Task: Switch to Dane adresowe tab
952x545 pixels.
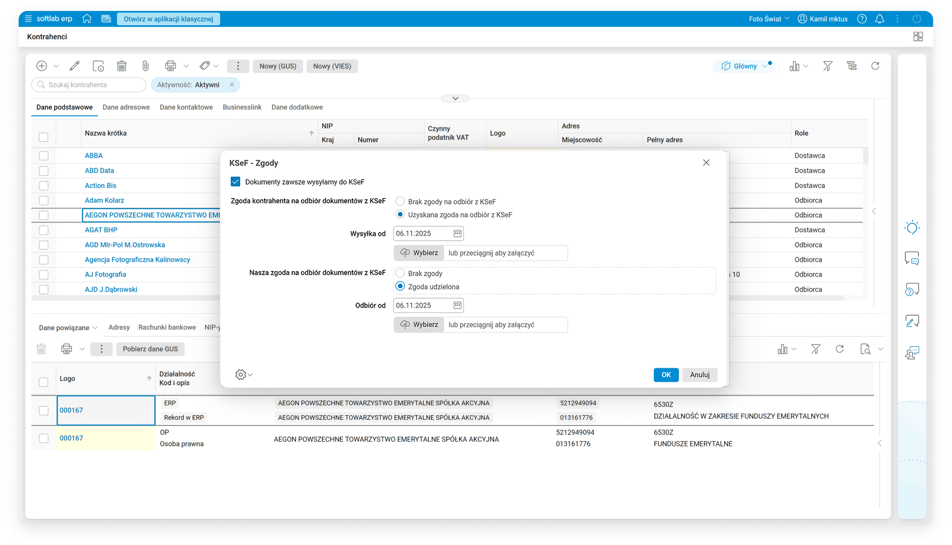Action: click(x=126, y=107)
